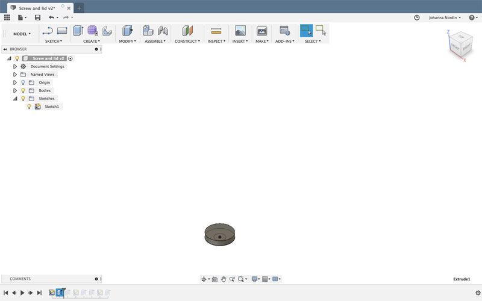Click the New Component icon in Assemble
Image resolution: width=482 pixels, height=301 pixels.
coord(148,31)
